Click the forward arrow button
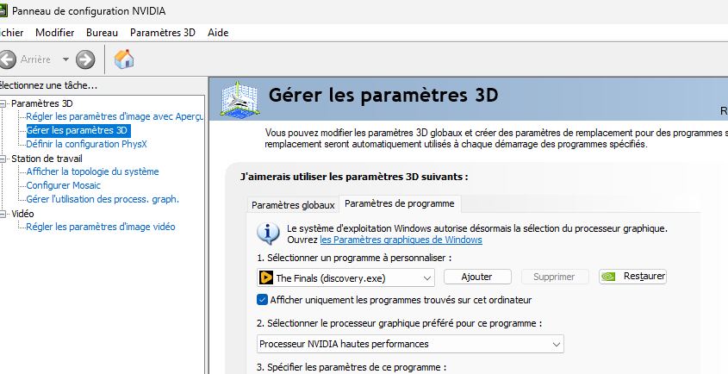Screen dimensions: 728x374 tap(85, 59)
